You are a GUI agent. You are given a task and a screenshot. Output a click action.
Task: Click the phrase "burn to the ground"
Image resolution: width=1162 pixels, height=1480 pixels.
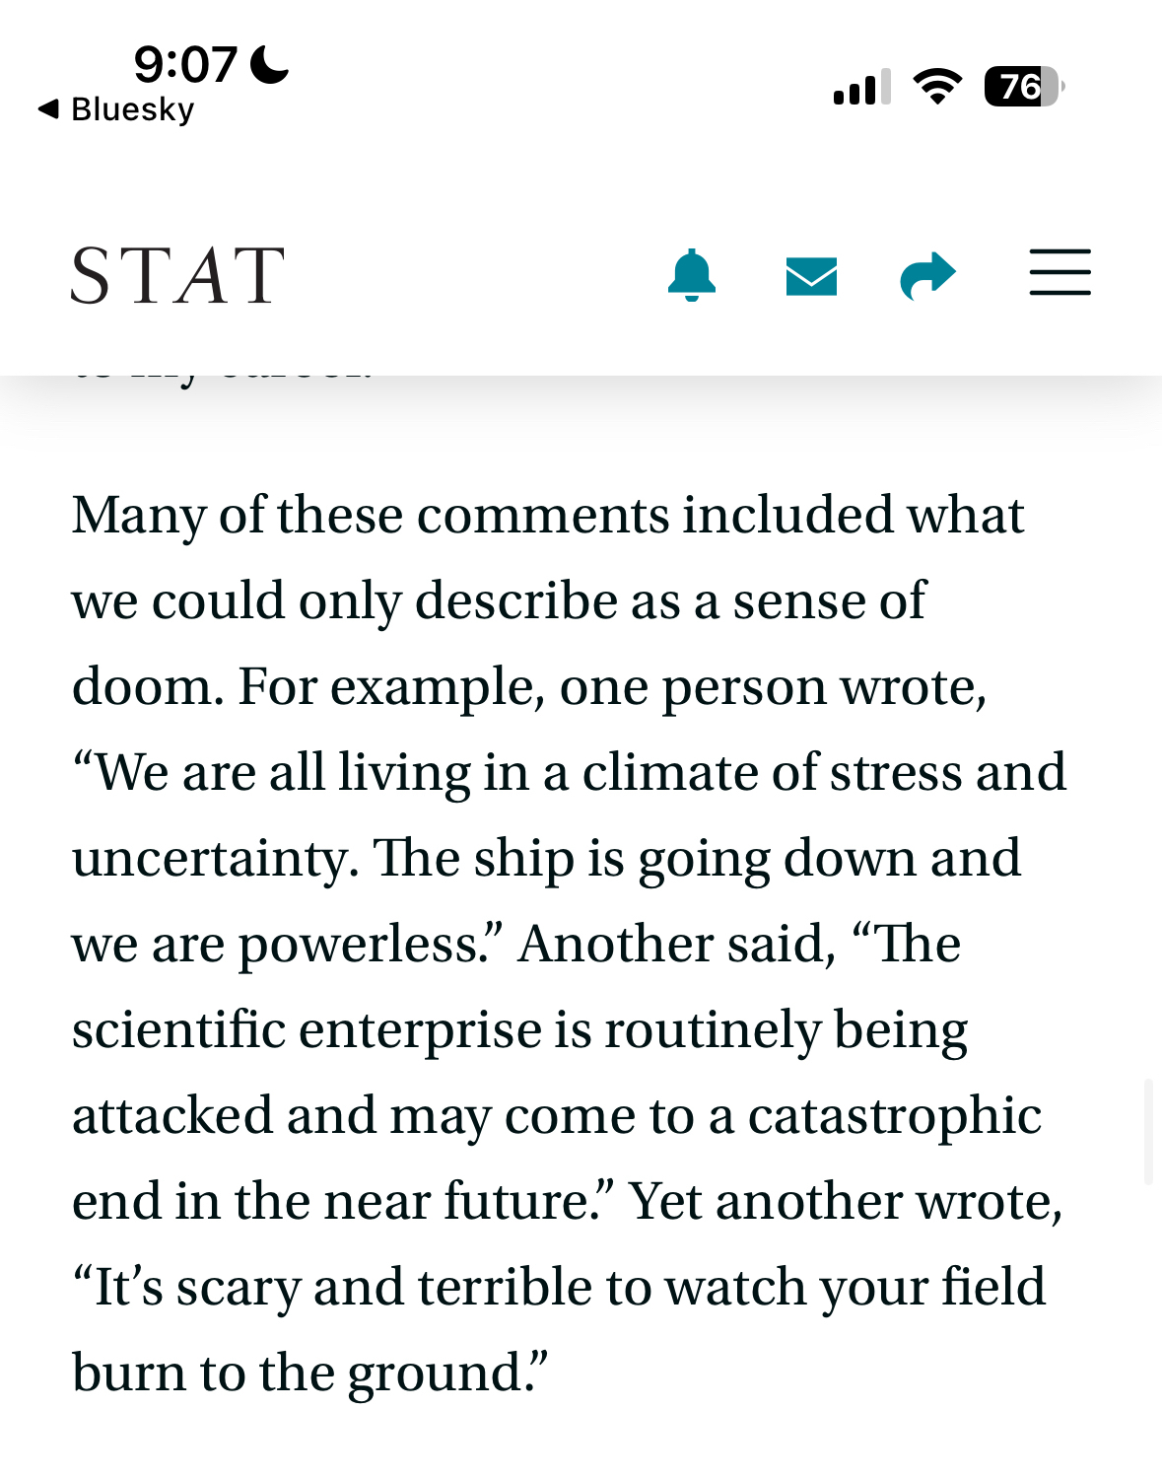tap(308, 1374)
